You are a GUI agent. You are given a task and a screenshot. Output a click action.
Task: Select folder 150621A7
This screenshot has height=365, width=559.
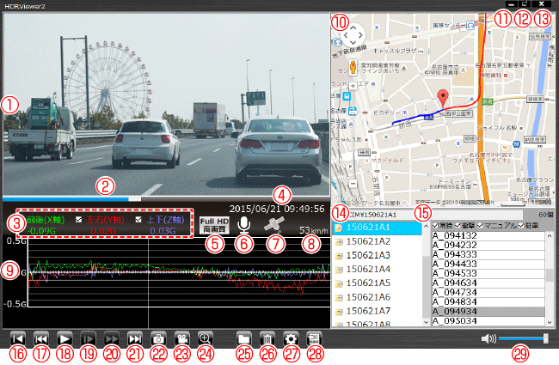tap(377, 311)
